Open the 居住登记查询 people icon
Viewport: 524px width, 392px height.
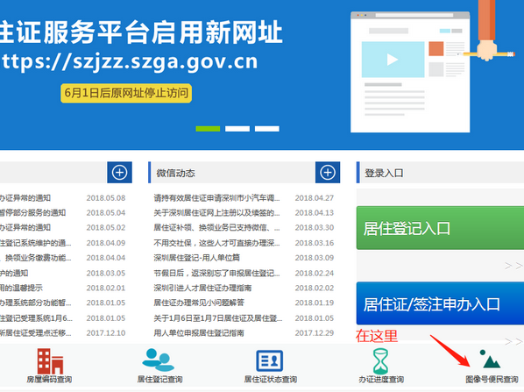159,360
